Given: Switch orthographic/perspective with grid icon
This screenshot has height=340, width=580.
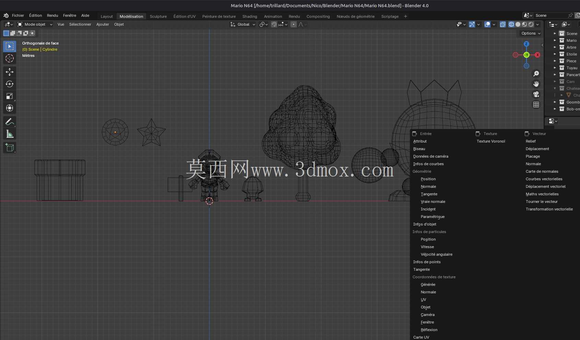Looking at the screenshot, I should pyautogui.click(x=536, y=105).
